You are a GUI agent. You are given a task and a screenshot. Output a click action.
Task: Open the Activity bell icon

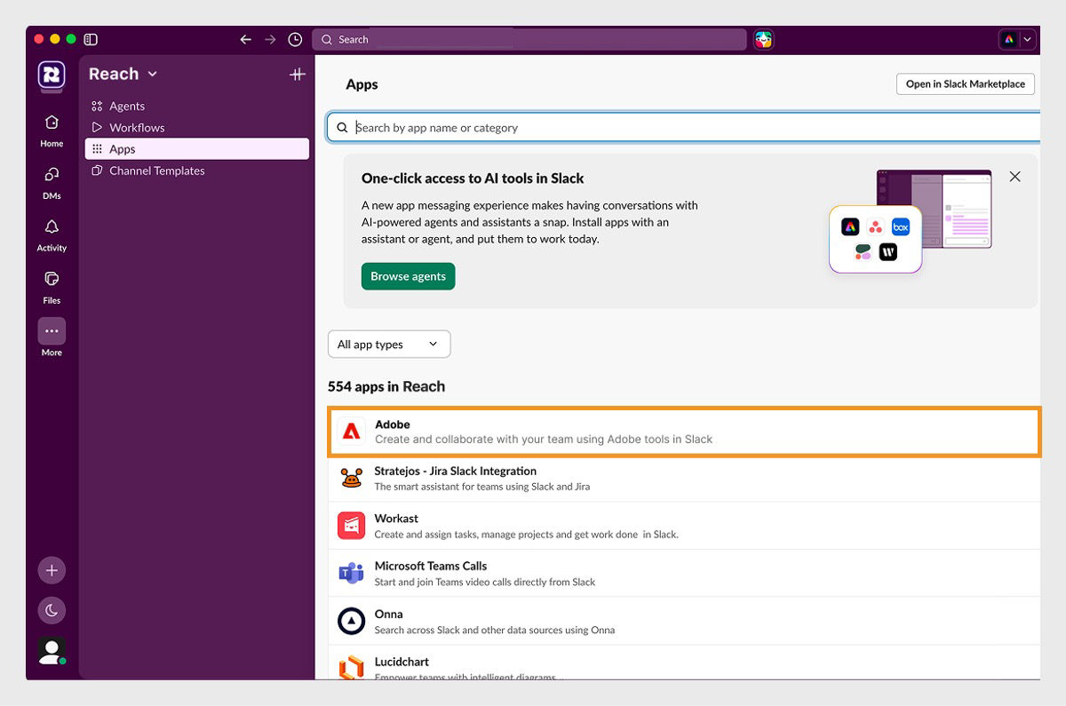(52, 234)
